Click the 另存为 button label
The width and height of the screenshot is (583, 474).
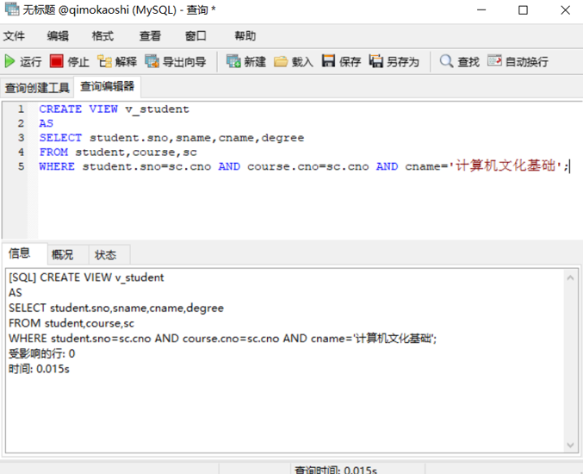[403, 62]
